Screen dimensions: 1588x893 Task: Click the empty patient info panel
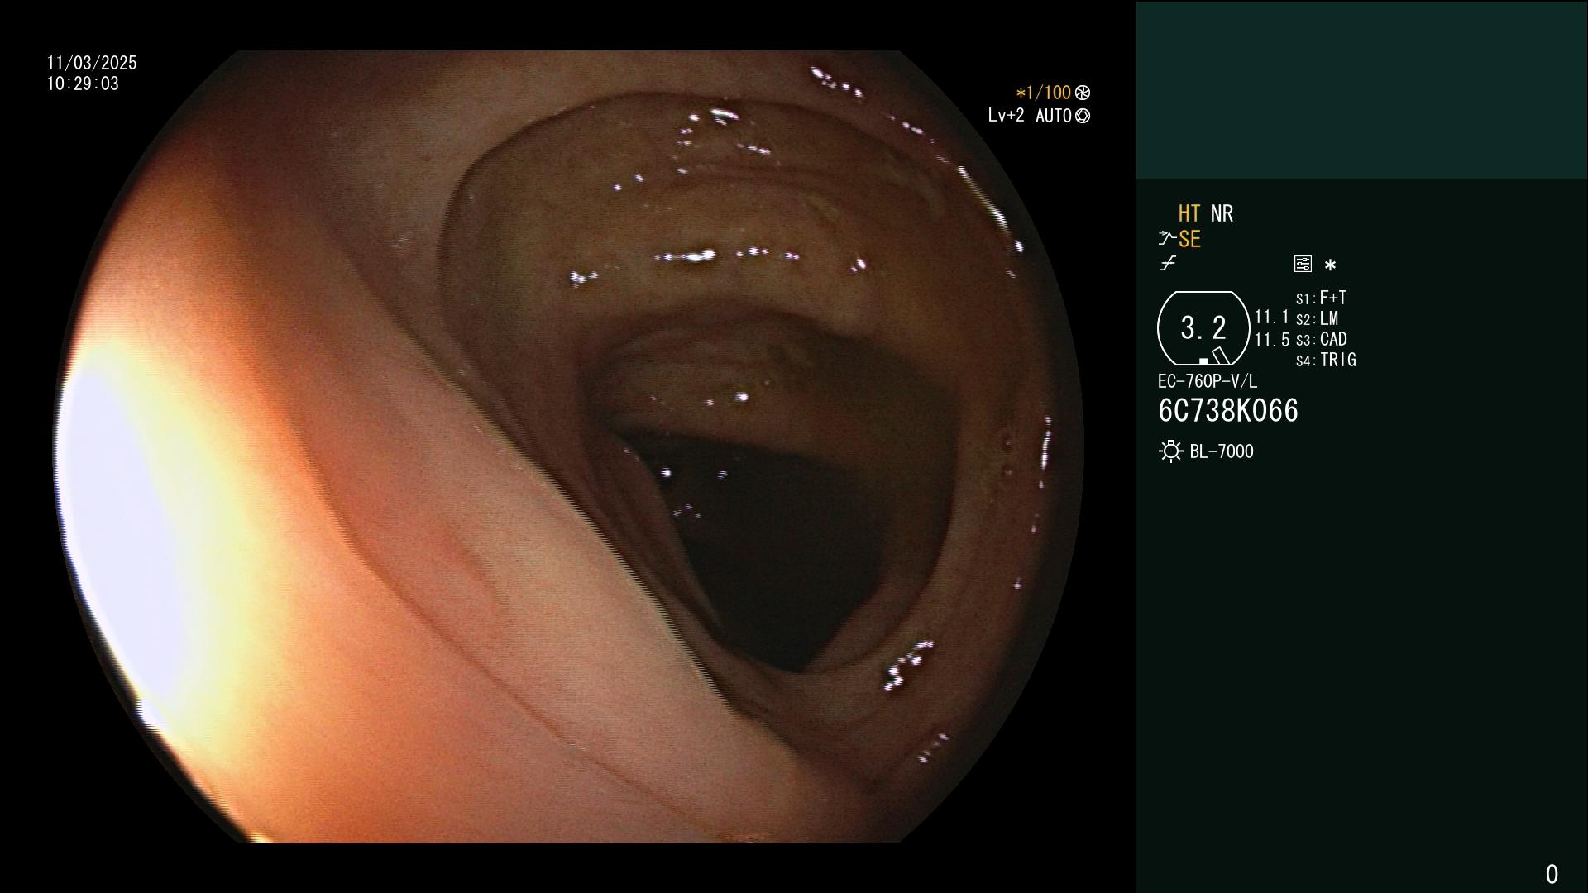(1361, 89)
